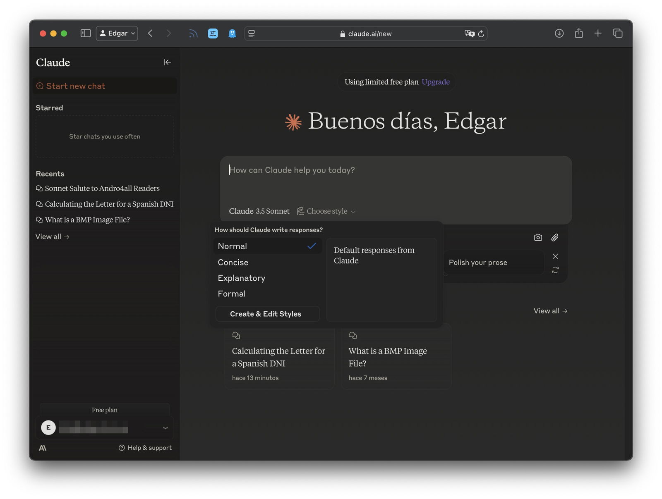The image size is (662, 499).
Task: Show Safari downloads
Action: pos(559,33)
